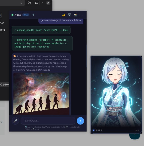The image size is (144, 146).
Task: Open the three-dot menu in background window
Action: pyautogui.click(x=22, y=3)
